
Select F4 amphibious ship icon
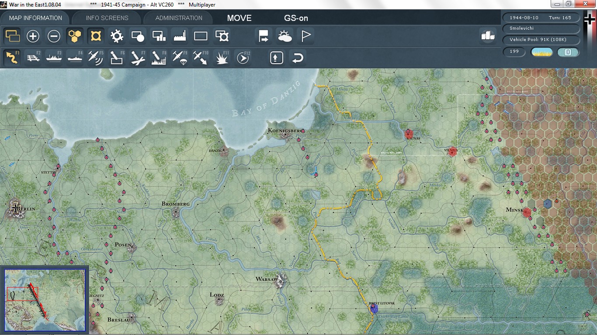[x=75, y=58]
